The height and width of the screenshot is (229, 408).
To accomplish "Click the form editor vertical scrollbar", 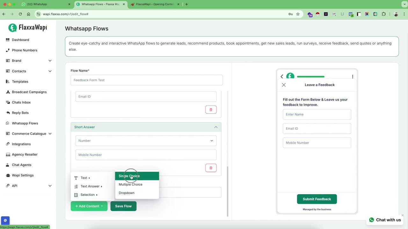I will tap(228, 191).
